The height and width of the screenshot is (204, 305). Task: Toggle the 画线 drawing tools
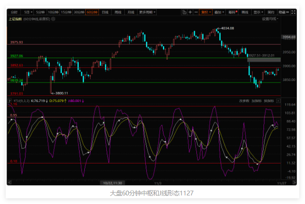pos(245,12)
